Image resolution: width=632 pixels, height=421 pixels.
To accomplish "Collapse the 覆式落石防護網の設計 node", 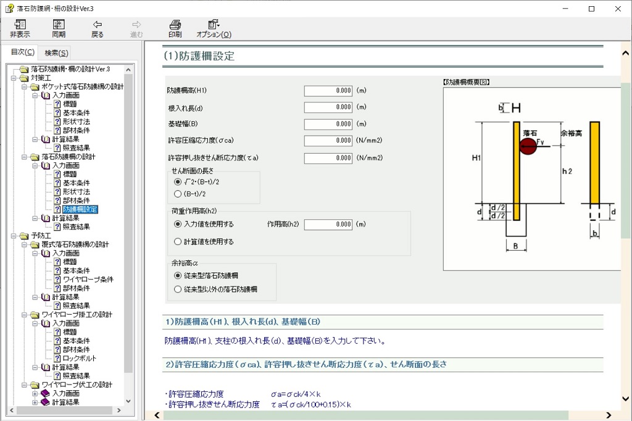I will point(24,245).
